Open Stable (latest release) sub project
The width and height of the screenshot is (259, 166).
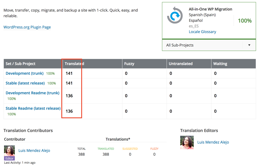tap(25, 83)
